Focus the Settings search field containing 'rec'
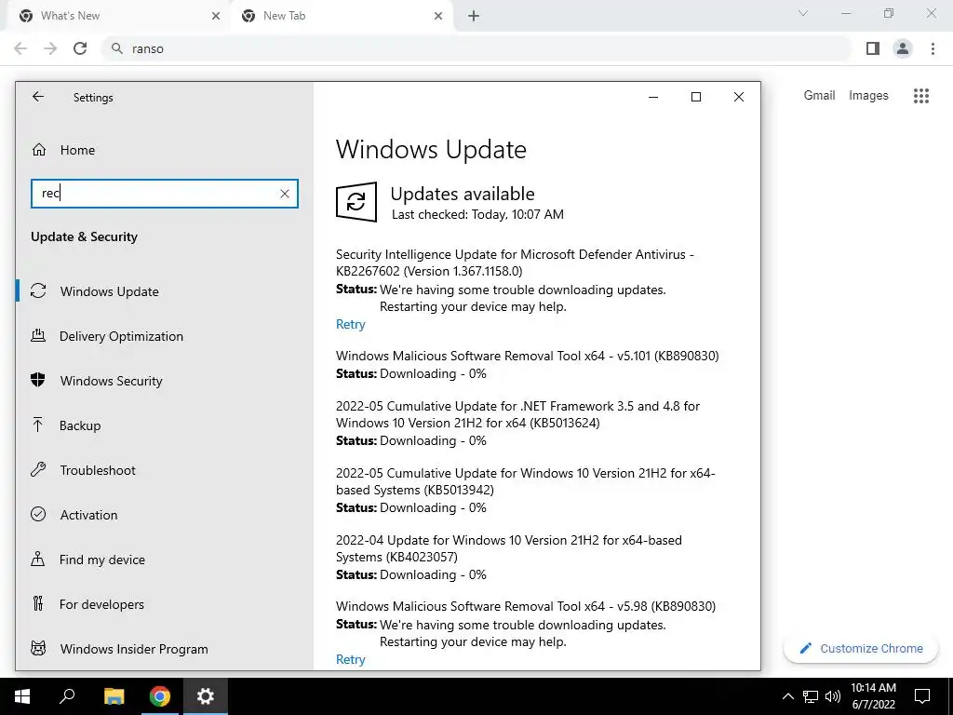Image resolution: width=953 pixels, height=715 pixels. 164,194
